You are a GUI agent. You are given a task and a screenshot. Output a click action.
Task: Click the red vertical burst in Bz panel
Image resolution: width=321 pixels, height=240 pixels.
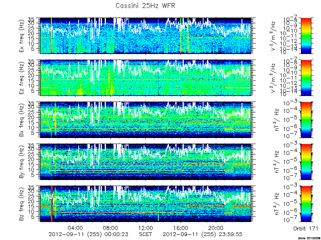point(52,204)
